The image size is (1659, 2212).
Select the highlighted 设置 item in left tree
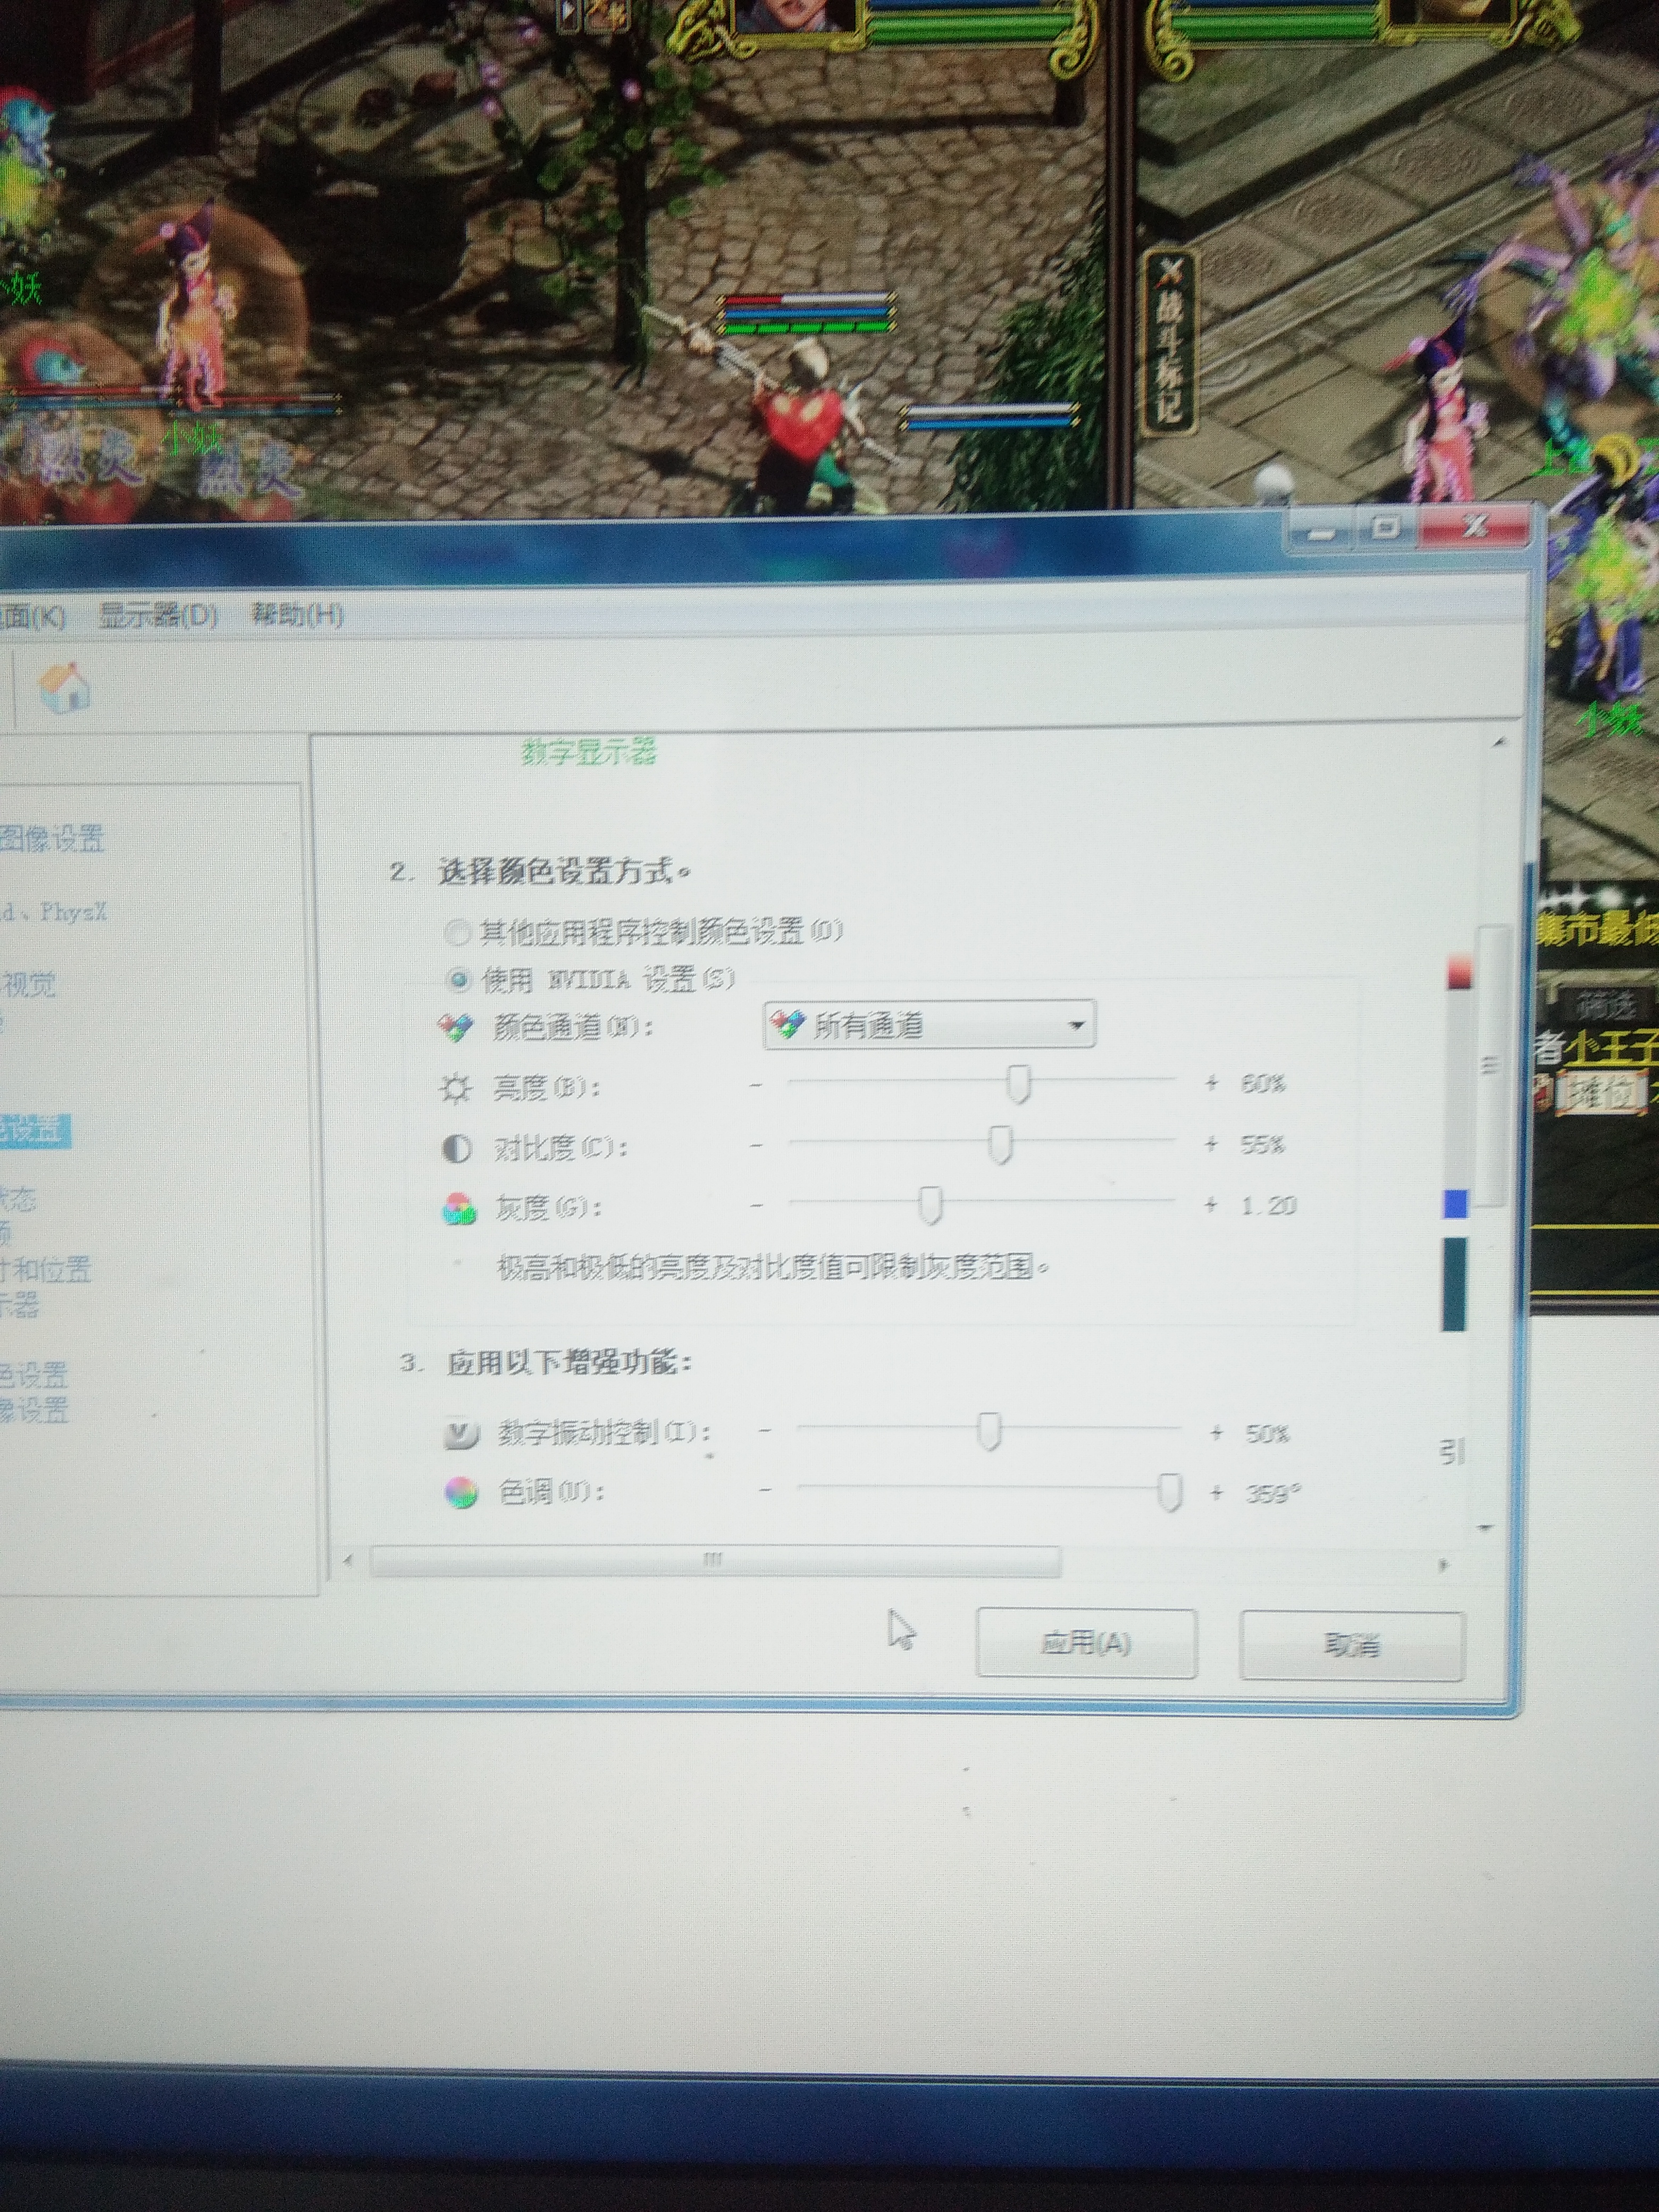[34, 1131]
